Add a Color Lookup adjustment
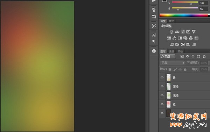 pyautogui.click(x=196, y=38)
